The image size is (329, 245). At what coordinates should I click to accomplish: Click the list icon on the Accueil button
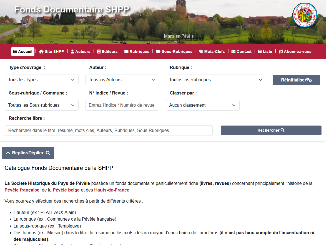[15, 51]
